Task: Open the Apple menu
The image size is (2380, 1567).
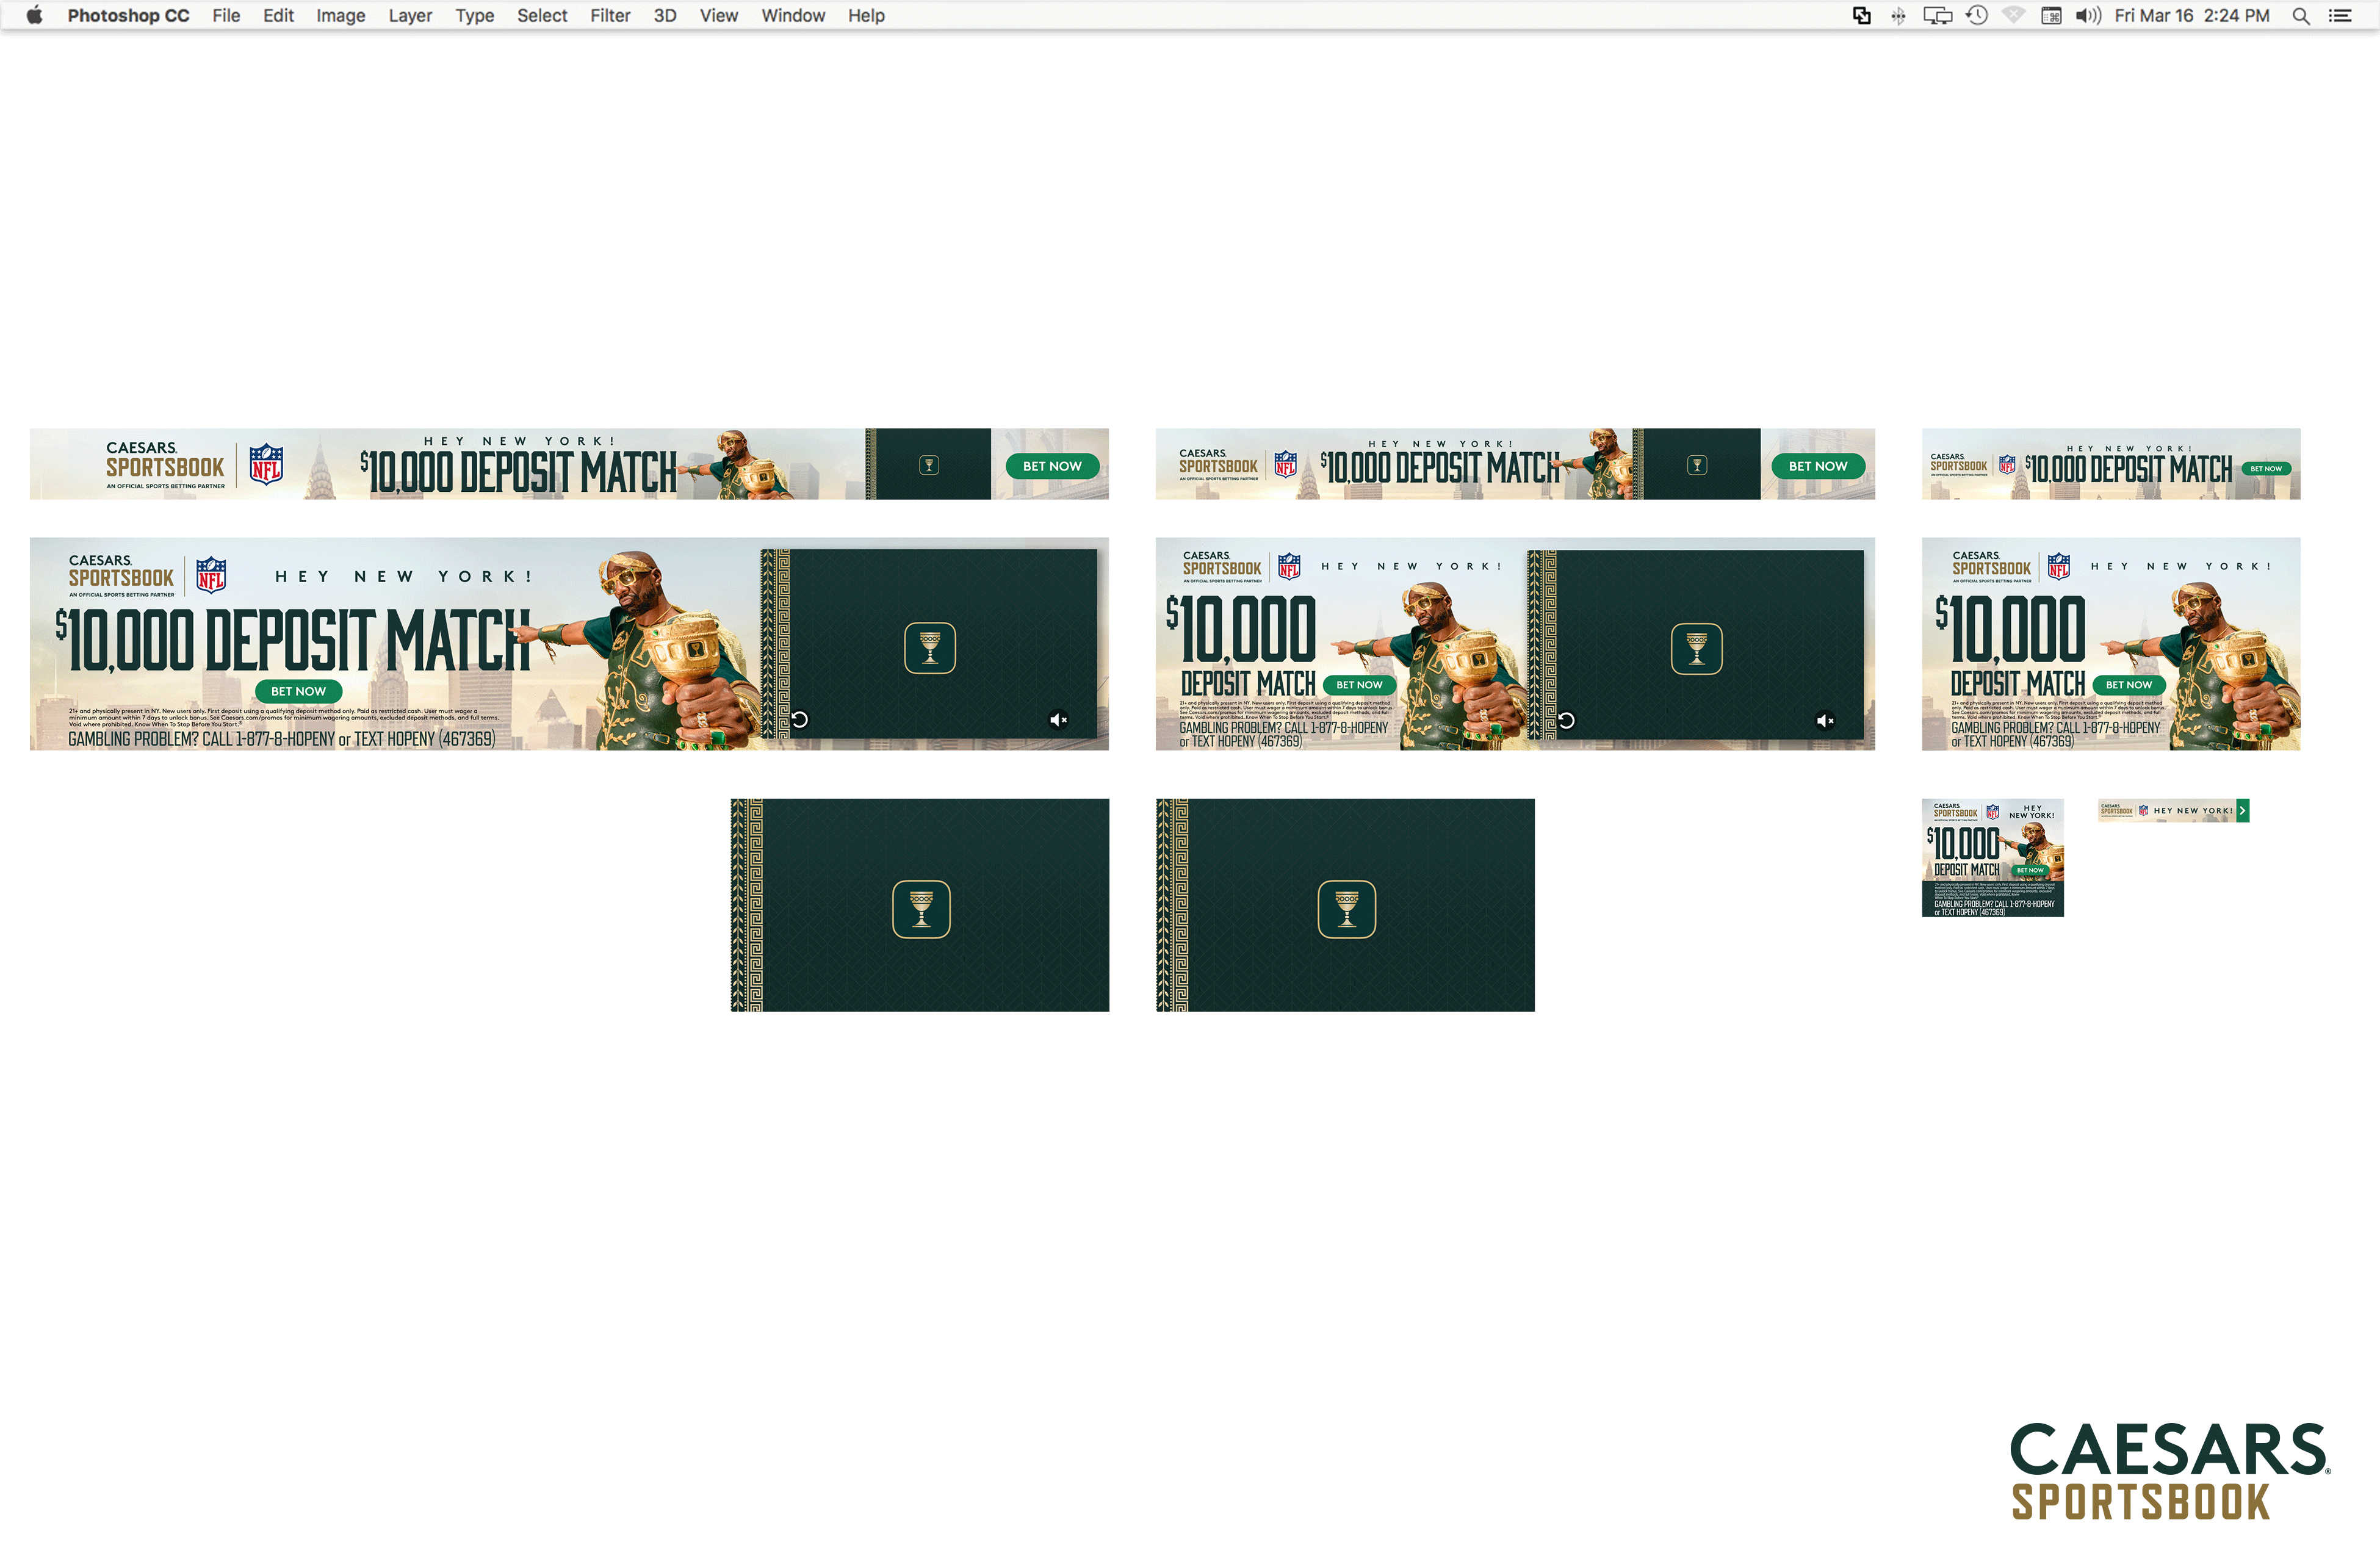Action: coord(34,15)
